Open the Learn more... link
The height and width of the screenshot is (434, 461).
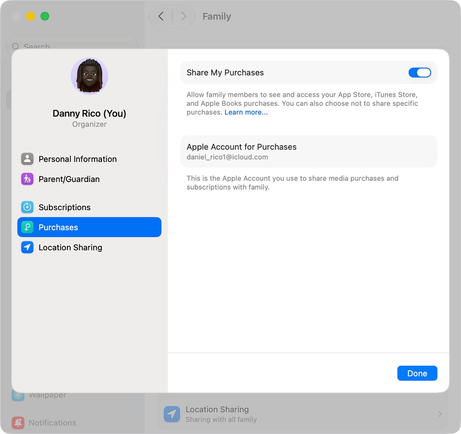click(246, 112)
